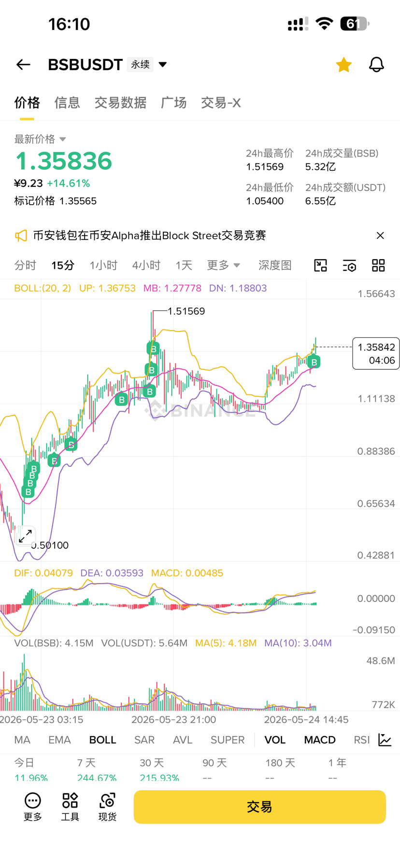Screen dimensions: 400x865
Task: Open the chart layout grid icon
Action: coord(378,265)
